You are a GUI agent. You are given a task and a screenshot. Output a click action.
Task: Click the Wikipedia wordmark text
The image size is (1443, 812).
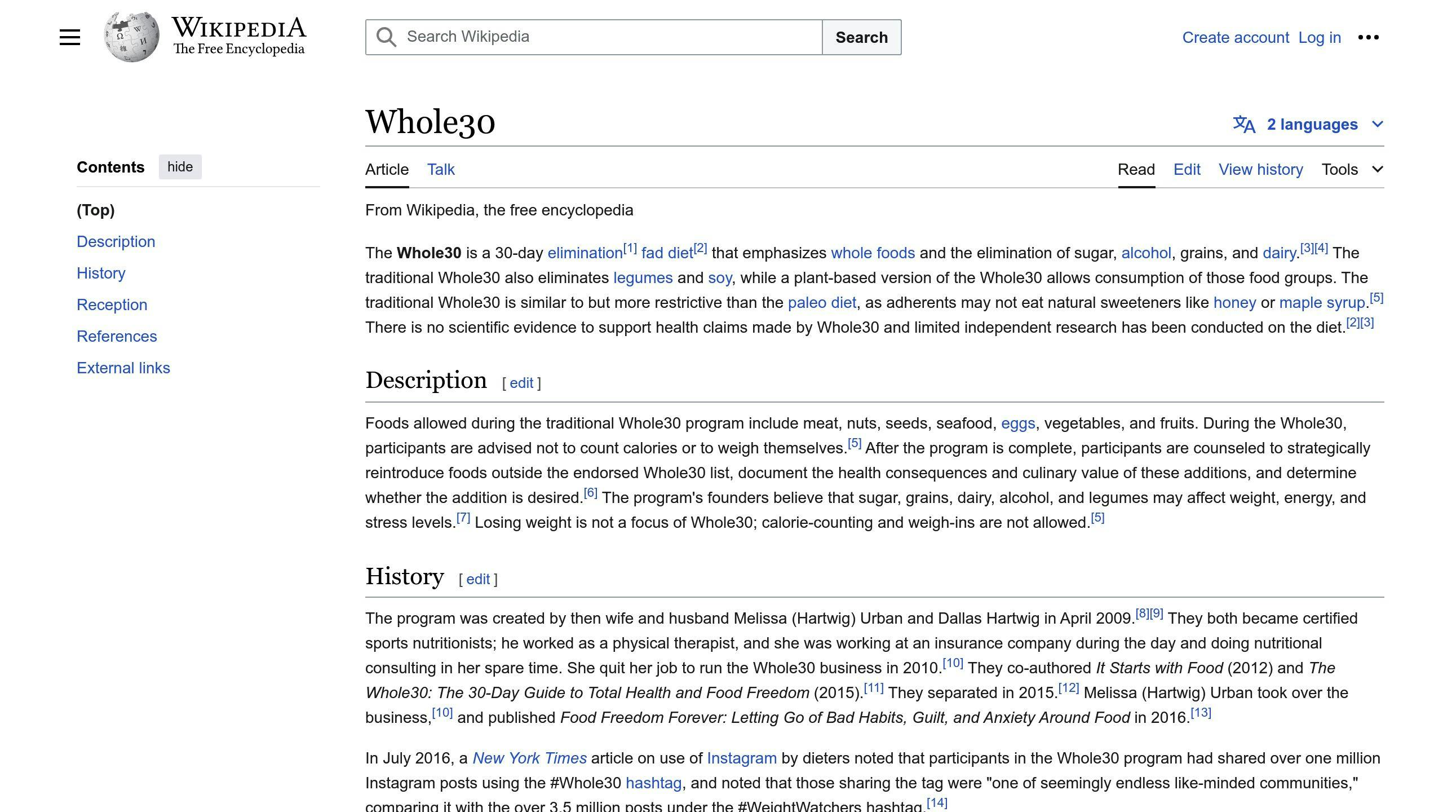[x=239, y=27]
